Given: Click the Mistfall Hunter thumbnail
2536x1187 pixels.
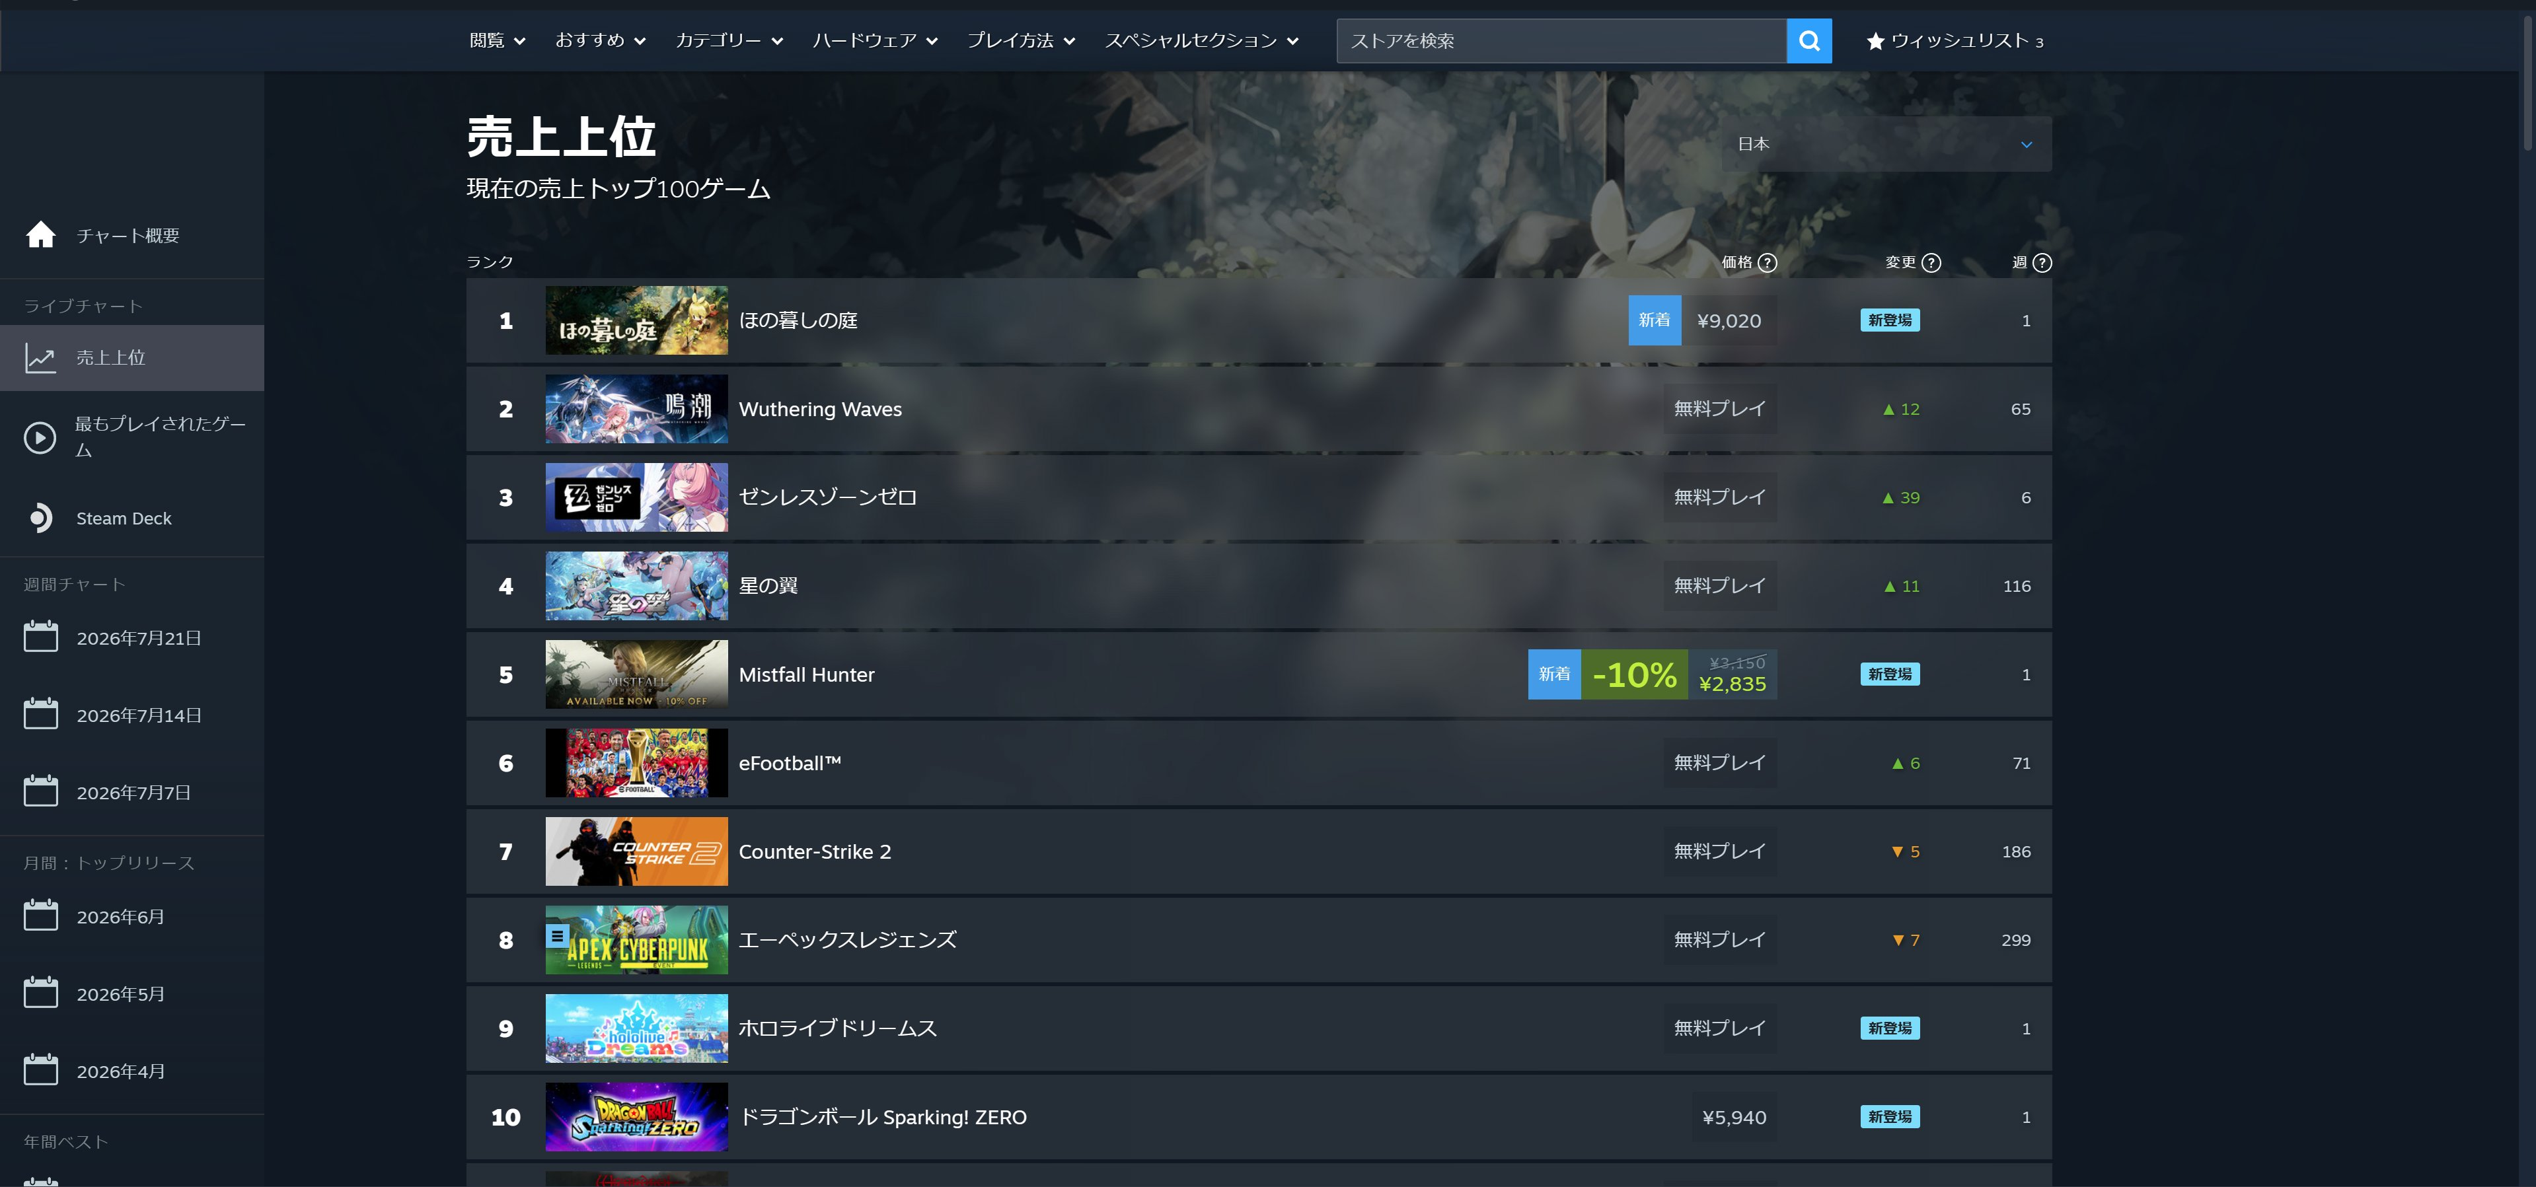Looking at the screenshot, I should tap(637, 674).
